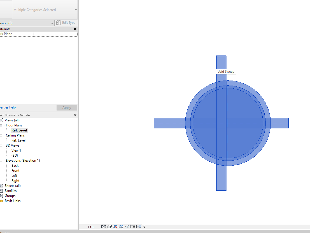Image resolution: width=310 pixels, height=233 pixels.
Task: Click the Apply button
Action: coord(67,107)
